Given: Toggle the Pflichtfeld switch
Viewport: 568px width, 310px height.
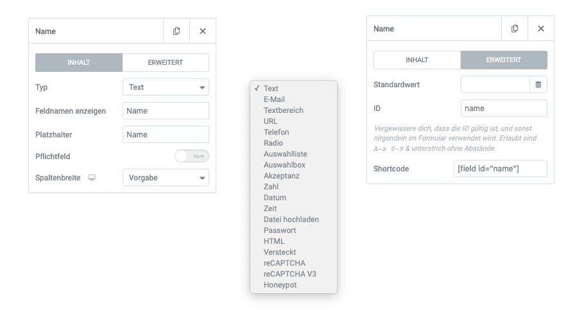Looking at the screenshot, I should 192,156.
